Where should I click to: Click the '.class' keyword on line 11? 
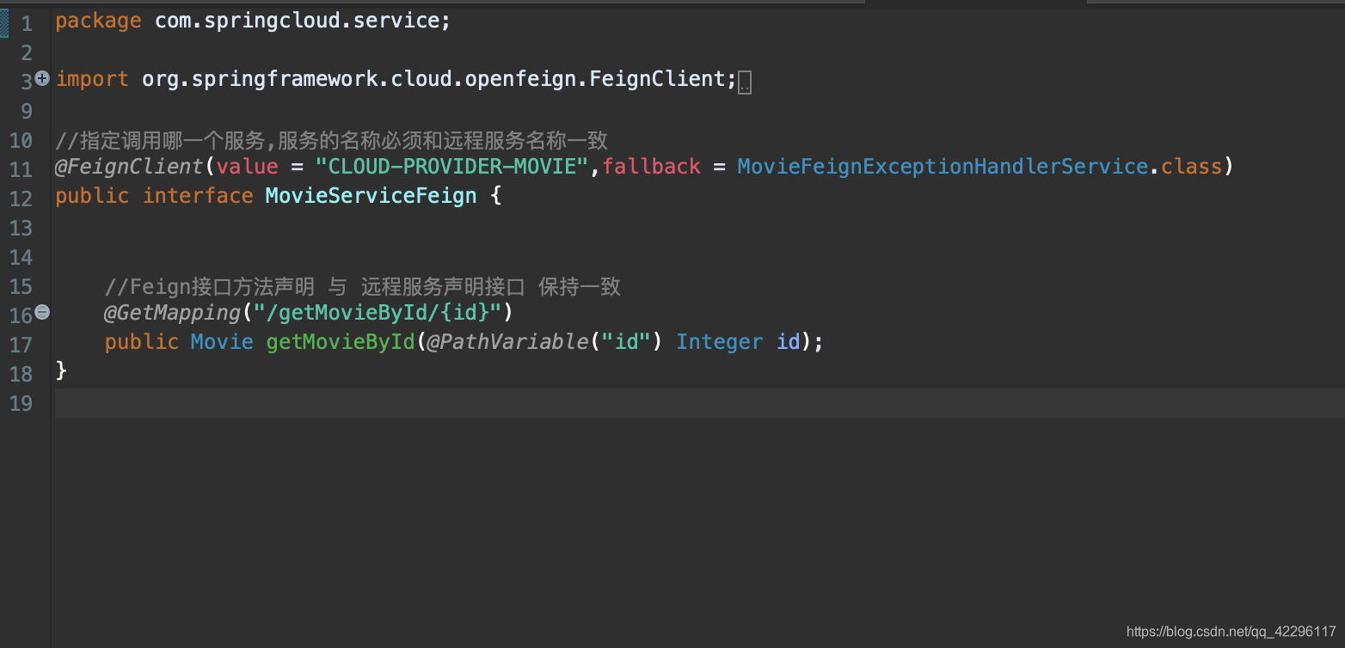pyautogui.click(x=1191, y=166)
